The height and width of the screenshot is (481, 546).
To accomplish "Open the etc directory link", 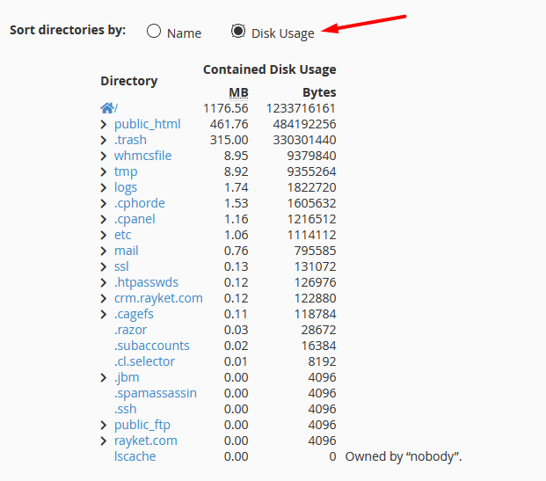I will click(x=122, y=235).
